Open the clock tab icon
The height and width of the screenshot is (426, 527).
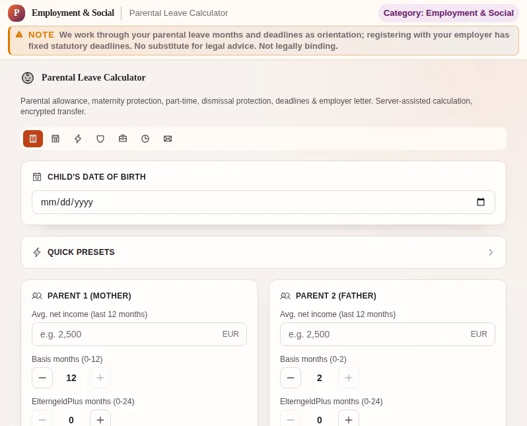tap(145, 139)
